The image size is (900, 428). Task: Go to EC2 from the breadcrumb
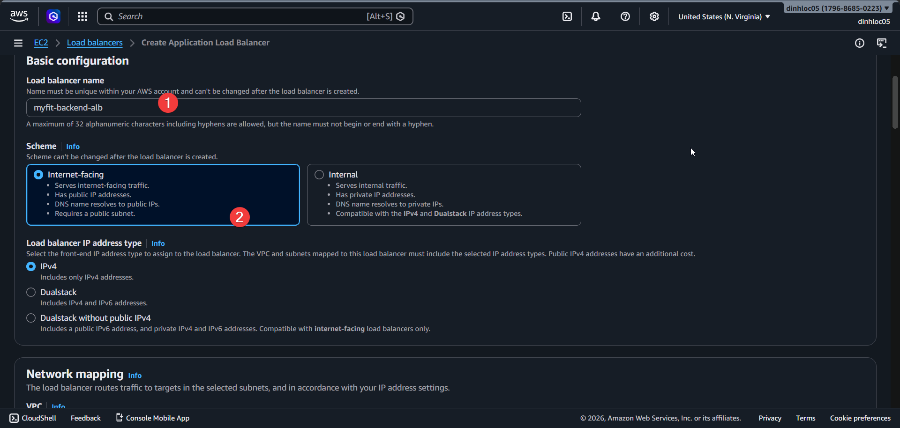point(41,42)
